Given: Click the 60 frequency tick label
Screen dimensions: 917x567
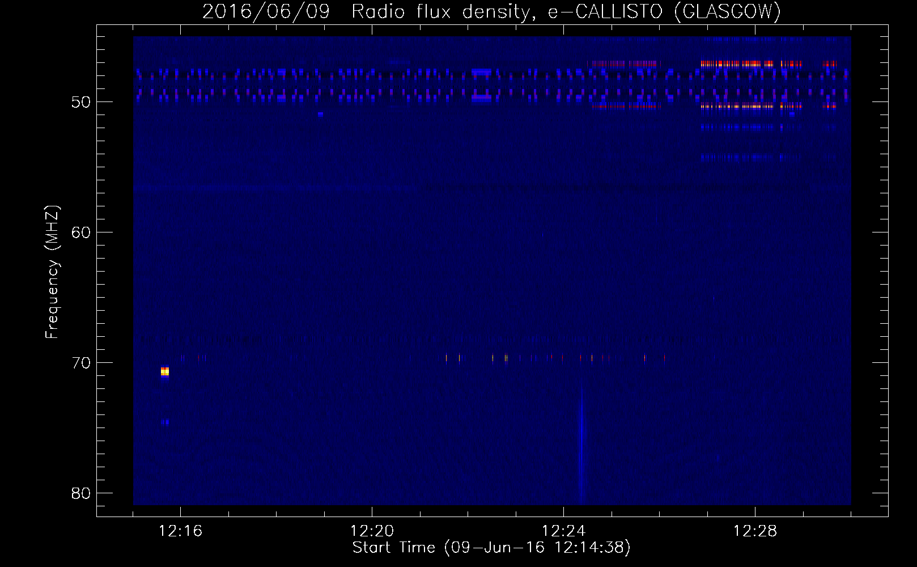Looking at the screenshot, I should click(82, 232).
